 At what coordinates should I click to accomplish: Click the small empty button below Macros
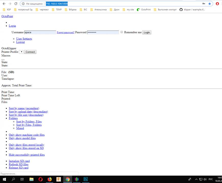click(x=3, y=60)
